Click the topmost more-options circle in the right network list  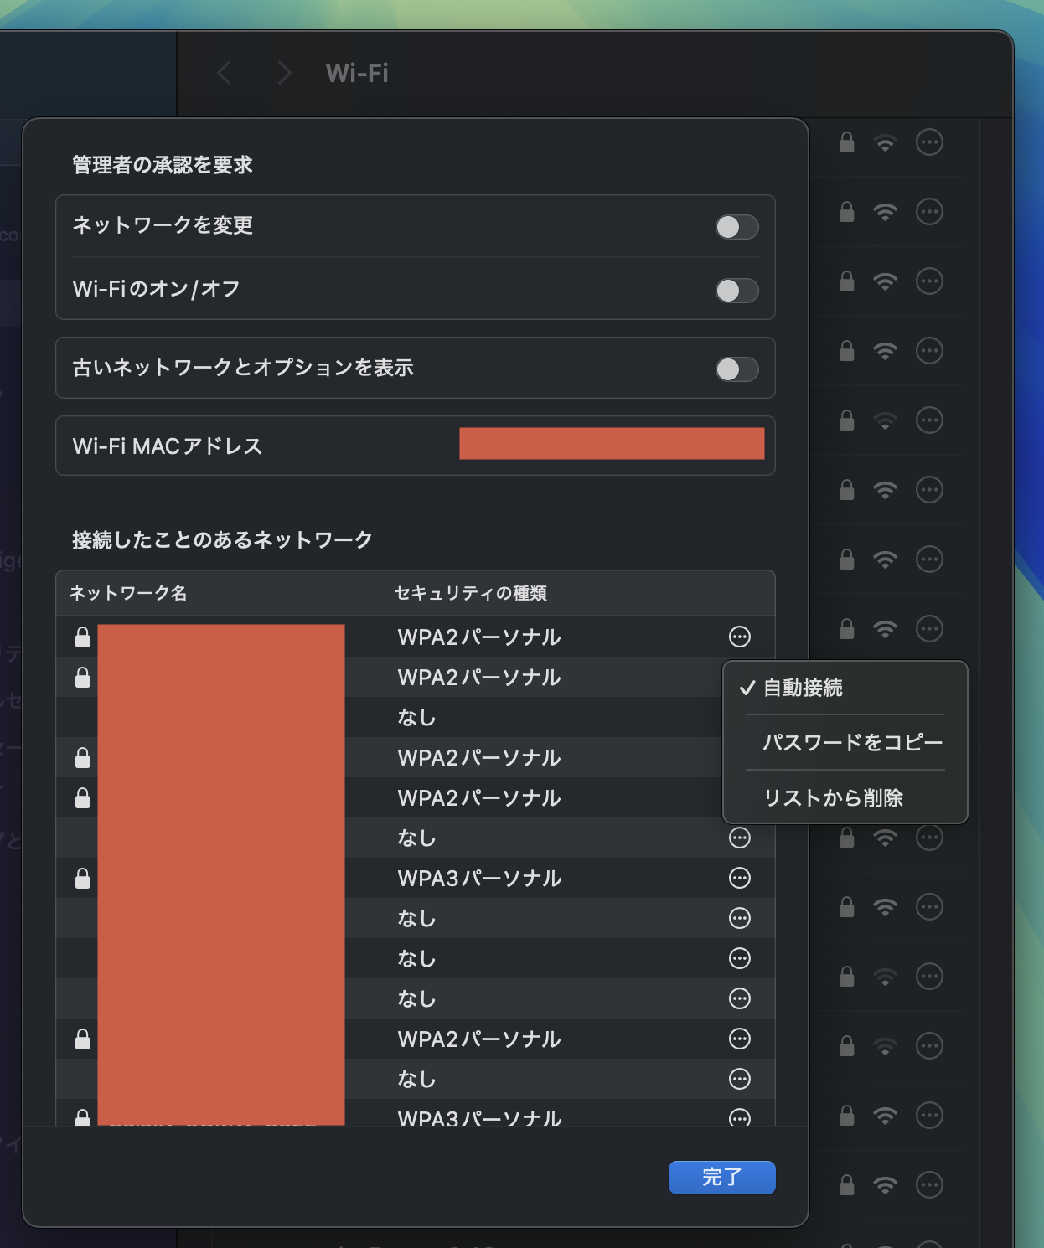(928, 142)
